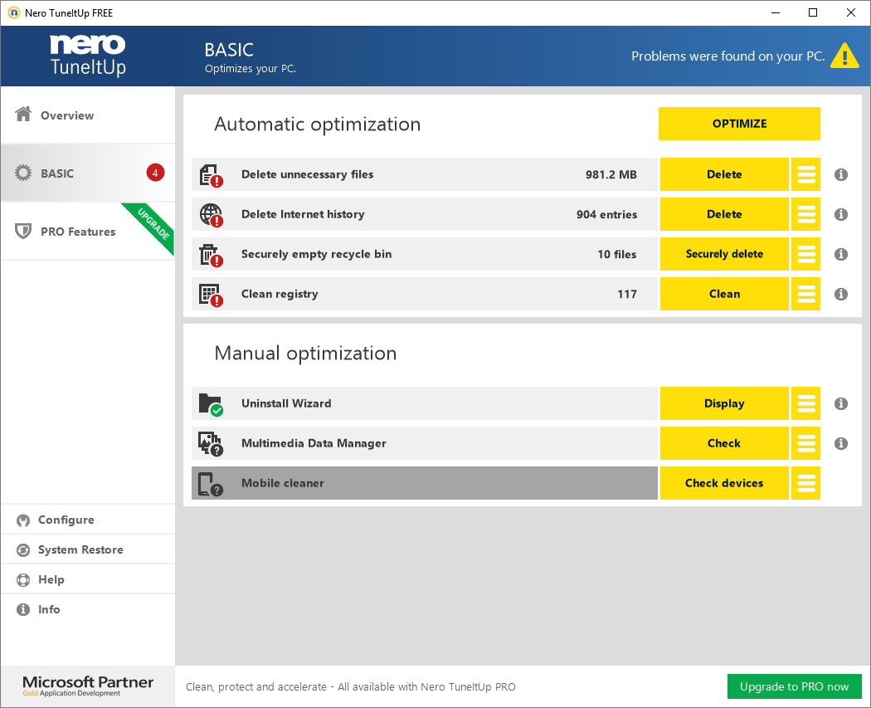Open options menu for Multimedia Data Manager

pyautogui.click(x=806, y=443)
